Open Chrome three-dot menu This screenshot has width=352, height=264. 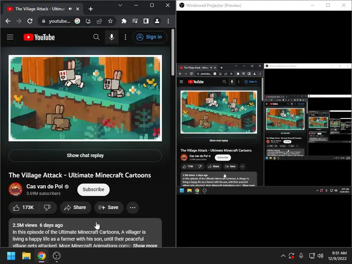click(168, 21)
